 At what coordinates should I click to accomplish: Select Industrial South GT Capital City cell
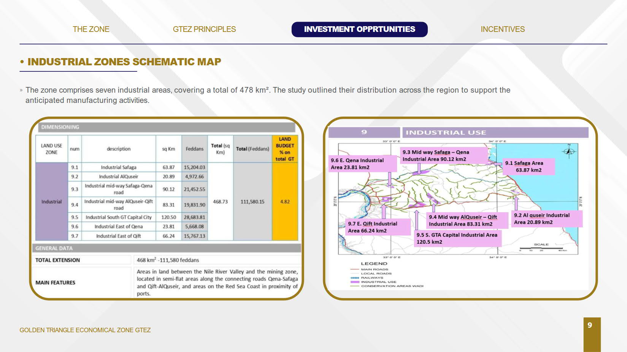pyautogui.click(x=119, y=217)
